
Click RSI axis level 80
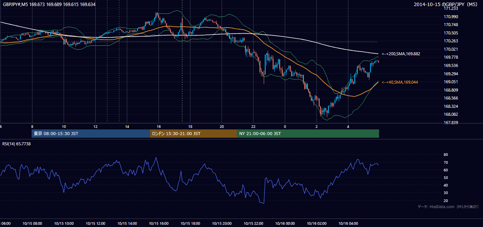point(446,155)
